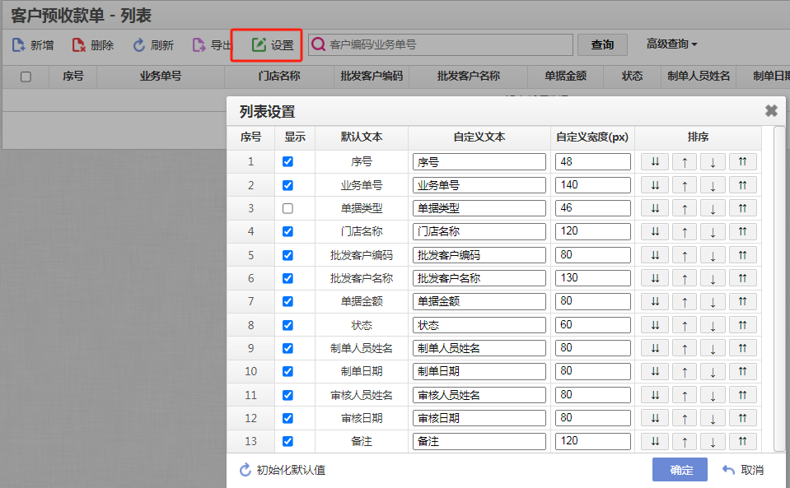Move 制单日期 row down one
790x488 pixels.
coord(713,371)
